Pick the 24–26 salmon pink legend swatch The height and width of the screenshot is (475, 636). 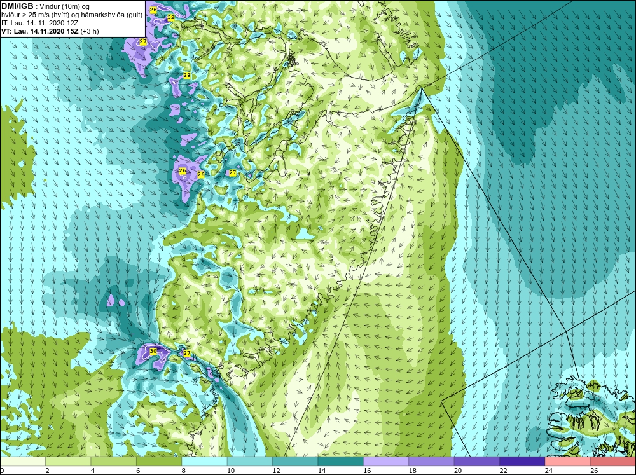coord(568,461)
